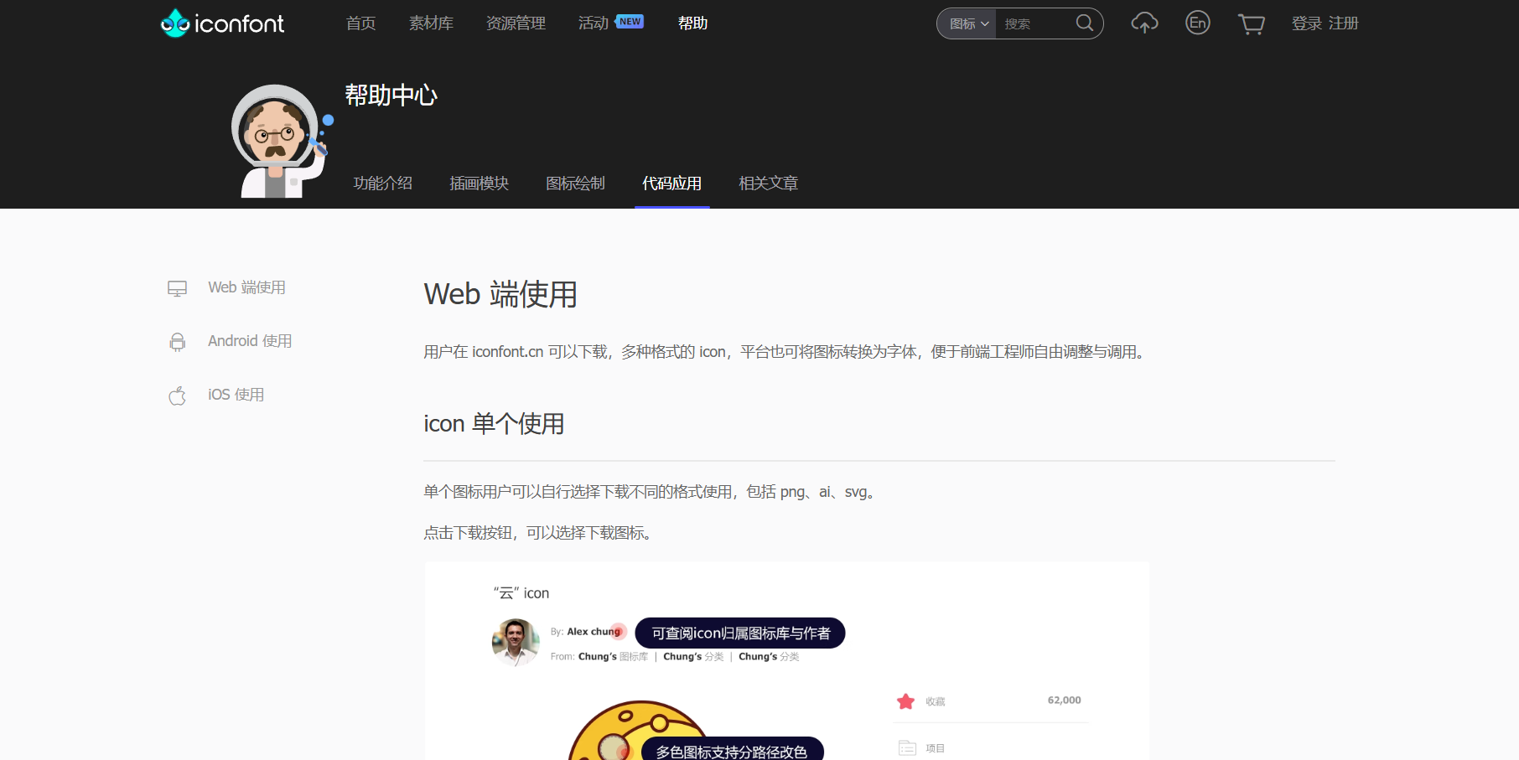This screenshot has width=1519, height=760.
Task: Click the 可查阅icon归属图标库与作者 tooltip
Action: (x=740, y=633)
